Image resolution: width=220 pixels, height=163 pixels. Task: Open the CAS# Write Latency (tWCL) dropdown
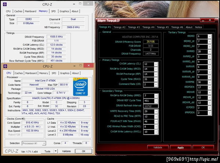tap(156, 132)
